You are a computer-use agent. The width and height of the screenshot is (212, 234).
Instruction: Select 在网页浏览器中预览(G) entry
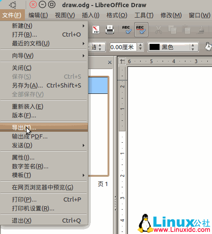point(44,187)
